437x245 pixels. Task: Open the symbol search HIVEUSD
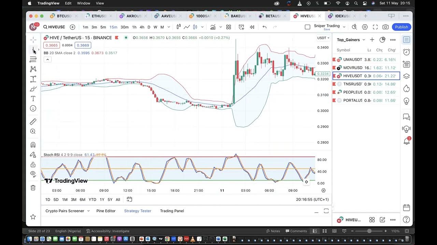[x=54, y=27]
